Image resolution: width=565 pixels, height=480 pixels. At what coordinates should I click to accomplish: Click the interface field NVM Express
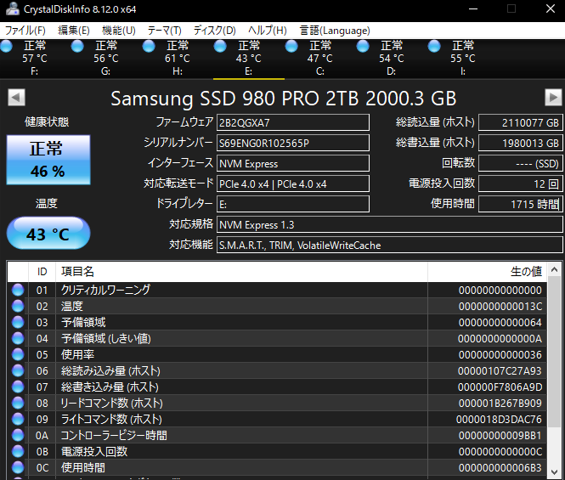pos(293,164)
